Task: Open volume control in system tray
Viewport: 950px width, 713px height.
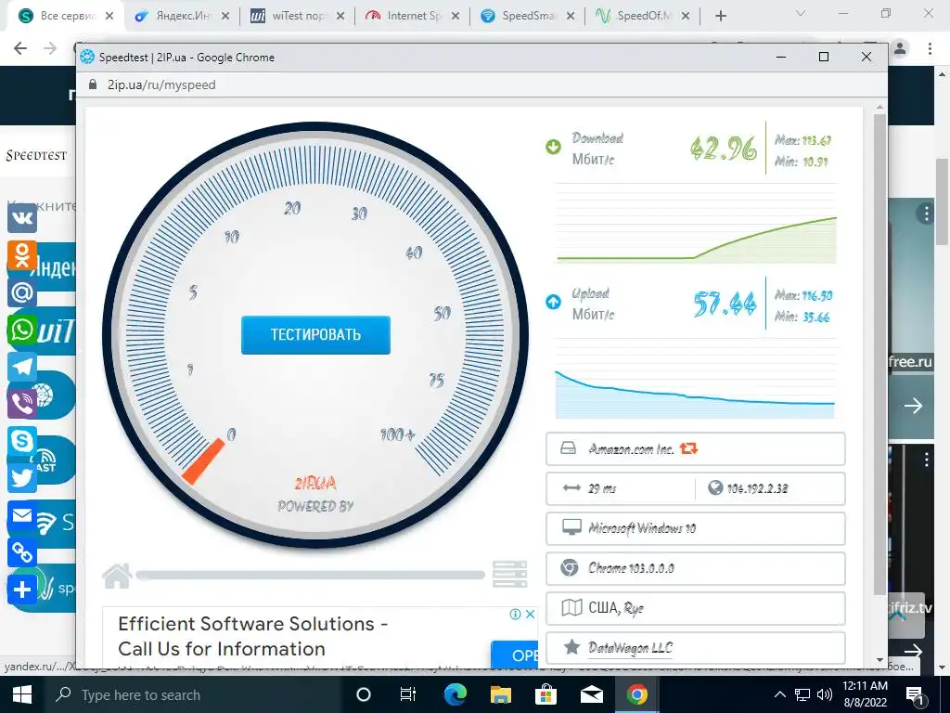Action: (x=824, y=694)
